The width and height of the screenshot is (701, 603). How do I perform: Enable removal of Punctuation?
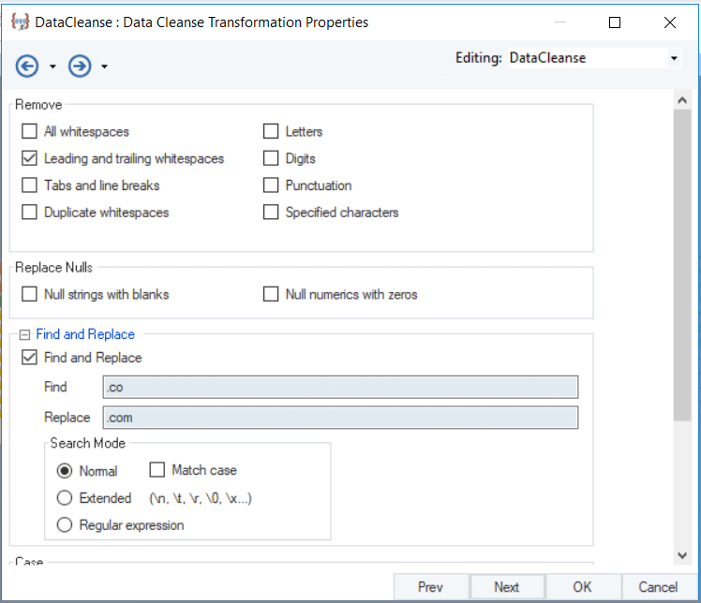point(271,185)
